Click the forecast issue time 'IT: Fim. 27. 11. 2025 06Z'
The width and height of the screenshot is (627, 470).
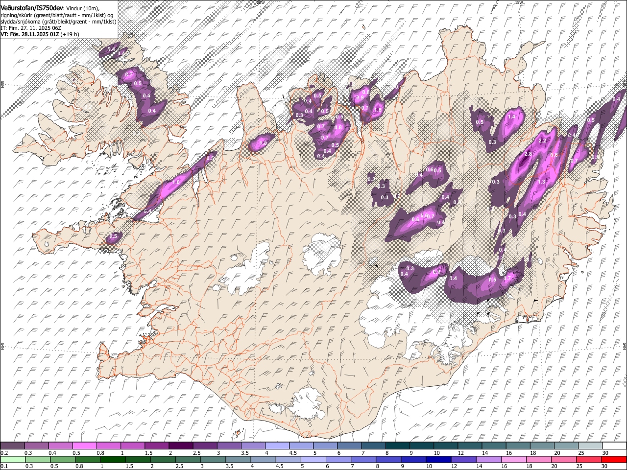tap(30, 28)
